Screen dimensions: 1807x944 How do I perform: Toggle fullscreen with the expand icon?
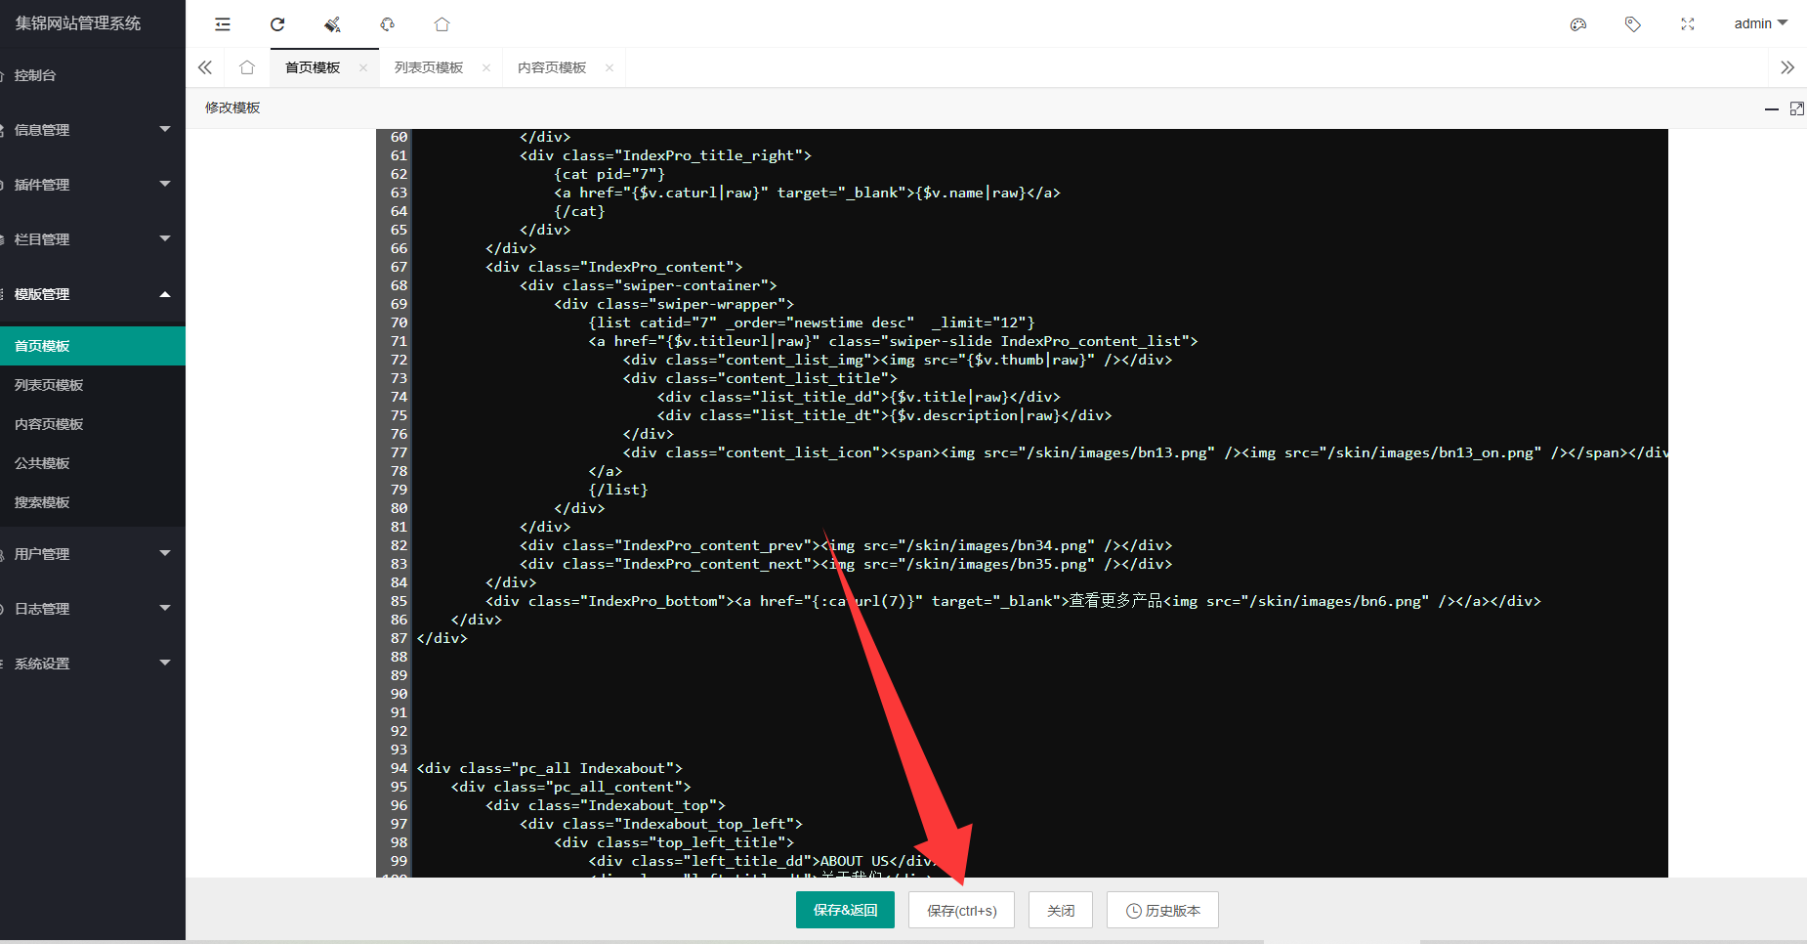[1688, 24]
